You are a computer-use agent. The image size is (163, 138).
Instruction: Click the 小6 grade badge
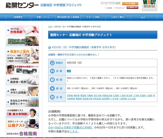pos(69,71)
